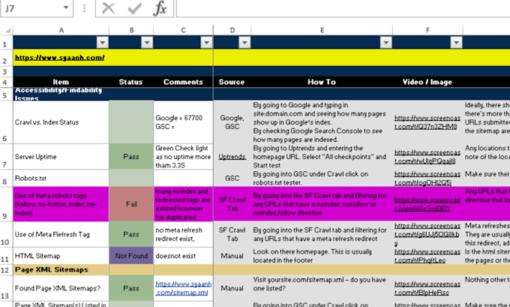Select the 'Green Check light' comment cell
This screenshot has width=510, height=307.
pyautogui.click(x=184, y=157)
